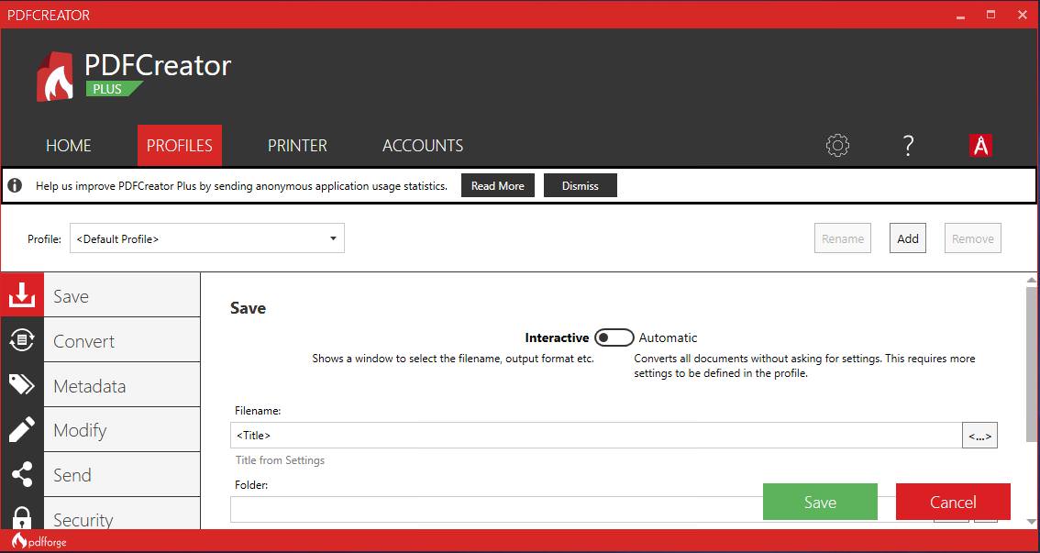Viewport: 1040px width, 553px height.
Task: Click the Read More button
Action: pos(497,185)
